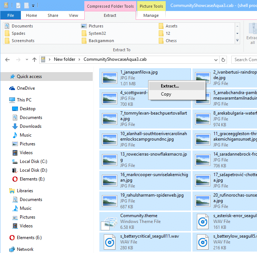Expand the Extract To destinations list
Image resolution: width=257 pixels, height=253 pixels.
coord(237,40)
